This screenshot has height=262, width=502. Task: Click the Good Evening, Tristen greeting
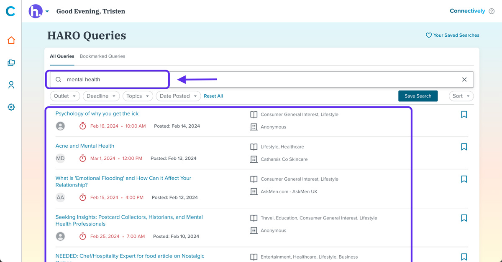coord(91,11)
